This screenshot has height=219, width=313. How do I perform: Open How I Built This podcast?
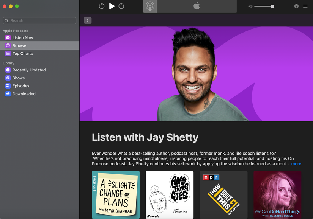(223, 195)
